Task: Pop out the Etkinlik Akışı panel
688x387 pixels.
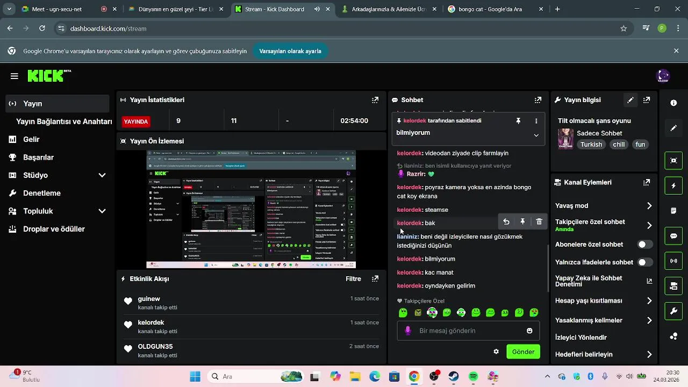Action: tap(375, 279)
